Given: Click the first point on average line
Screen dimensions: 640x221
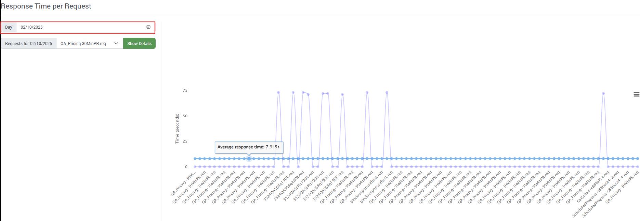Looking at the screenshot, I should point(195,159).
